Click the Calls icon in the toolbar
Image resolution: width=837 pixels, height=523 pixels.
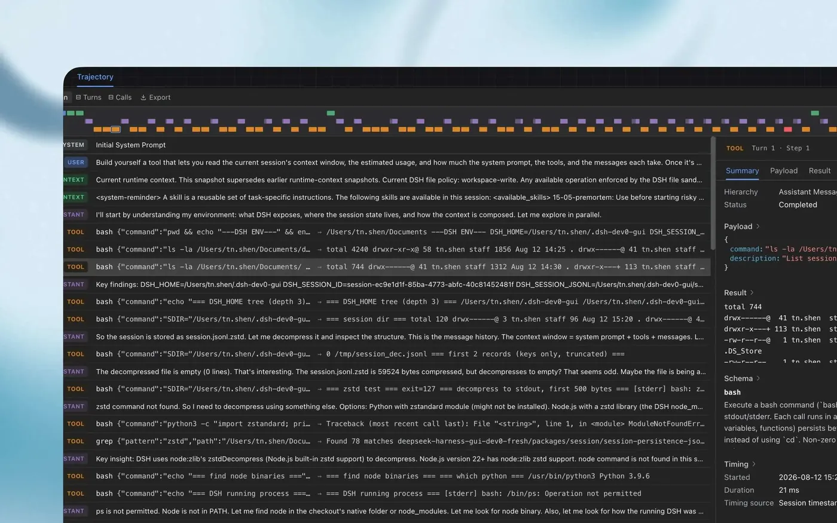(x=111, y=97)
